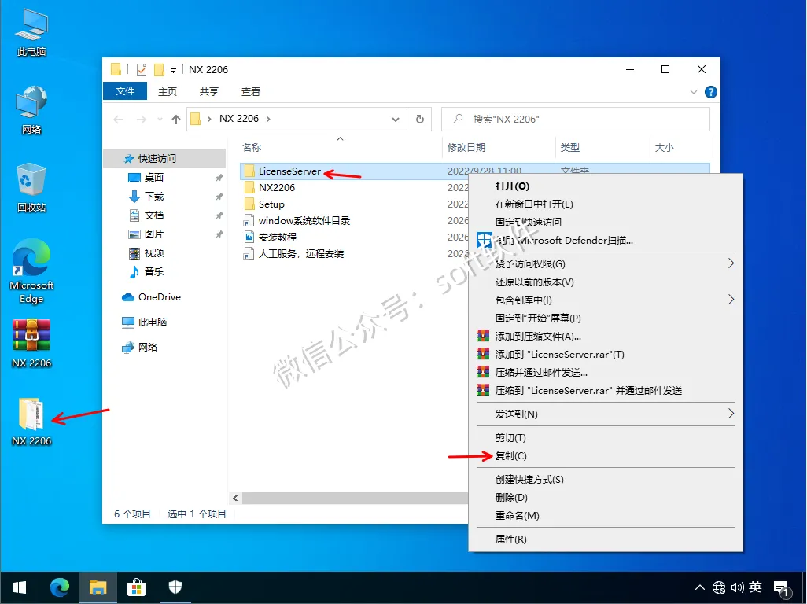This screenshot has height=604, width=807.
Task: Sort by the 类型 column header
Action: click(602, 148)
